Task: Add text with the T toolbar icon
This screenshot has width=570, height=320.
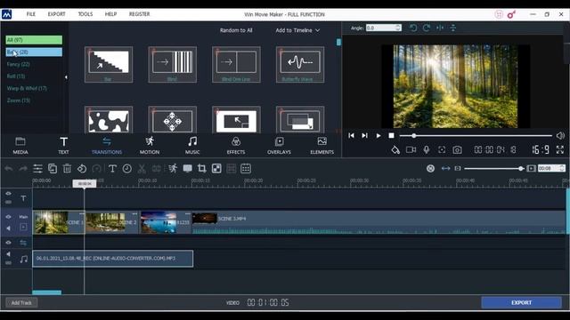Action: [112, 169]
